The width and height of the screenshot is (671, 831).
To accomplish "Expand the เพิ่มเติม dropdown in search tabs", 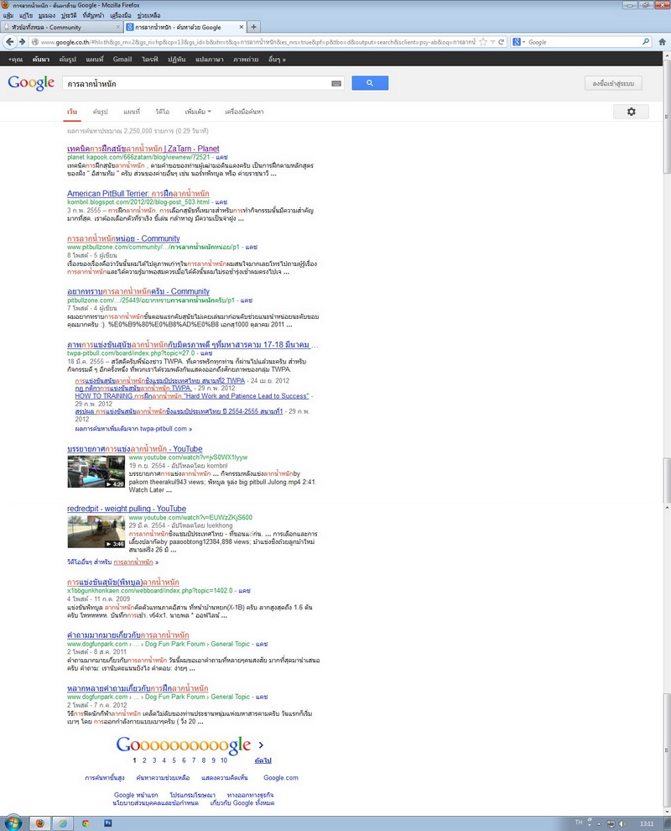I will click(198, 112).
